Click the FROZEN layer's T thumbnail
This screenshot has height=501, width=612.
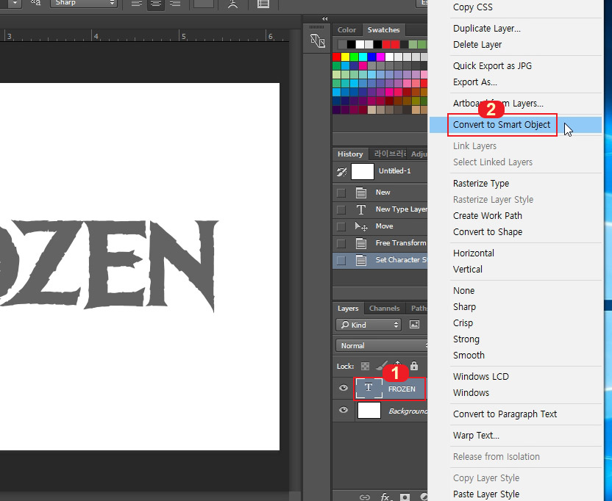click(x=369, y=389)
